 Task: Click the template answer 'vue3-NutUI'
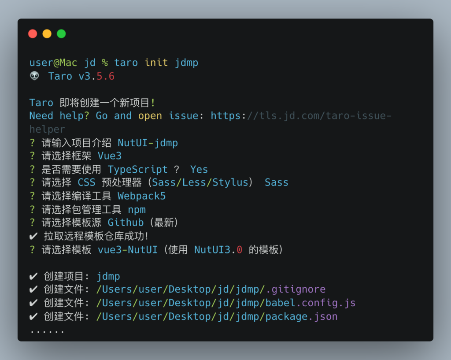coord(128,250)
